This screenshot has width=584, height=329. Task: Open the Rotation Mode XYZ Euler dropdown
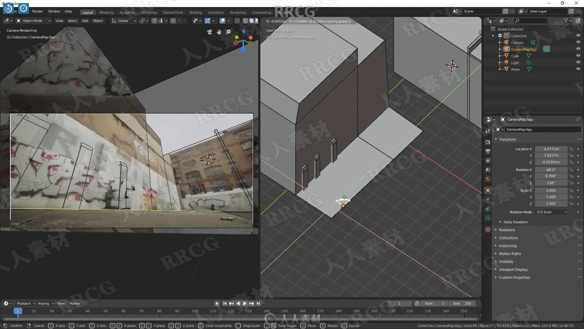tap(551, 212)
